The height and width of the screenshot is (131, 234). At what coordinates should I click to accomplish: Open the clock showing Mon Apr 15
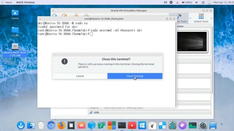(223, 3)
